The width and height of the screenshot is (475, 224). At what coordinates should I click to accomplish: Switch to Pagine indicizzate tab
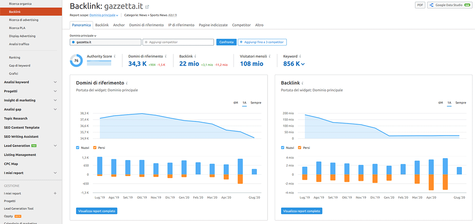click(213, 25)
